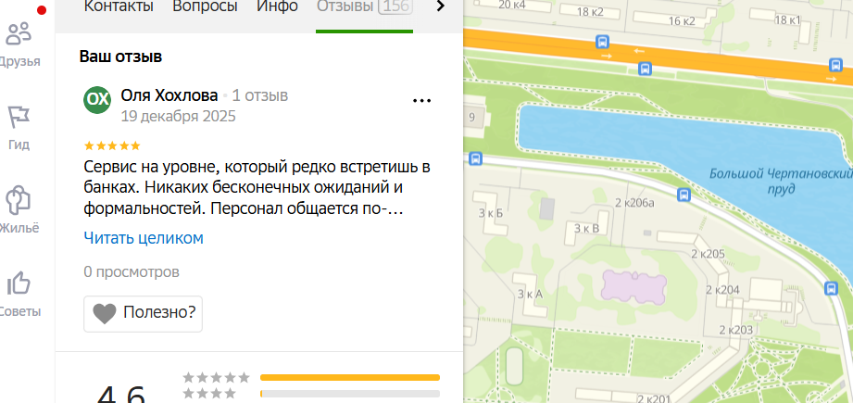Click the review date 19 декабря 2025
Screen dimensions: 853x403
[x=179, y=117]
